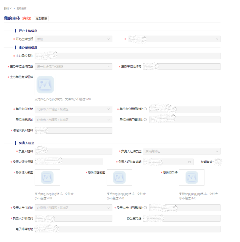Click the 我的主体 breadcrumb item
240x242 pixels.
pyautogui.click(x=21, y=8)
